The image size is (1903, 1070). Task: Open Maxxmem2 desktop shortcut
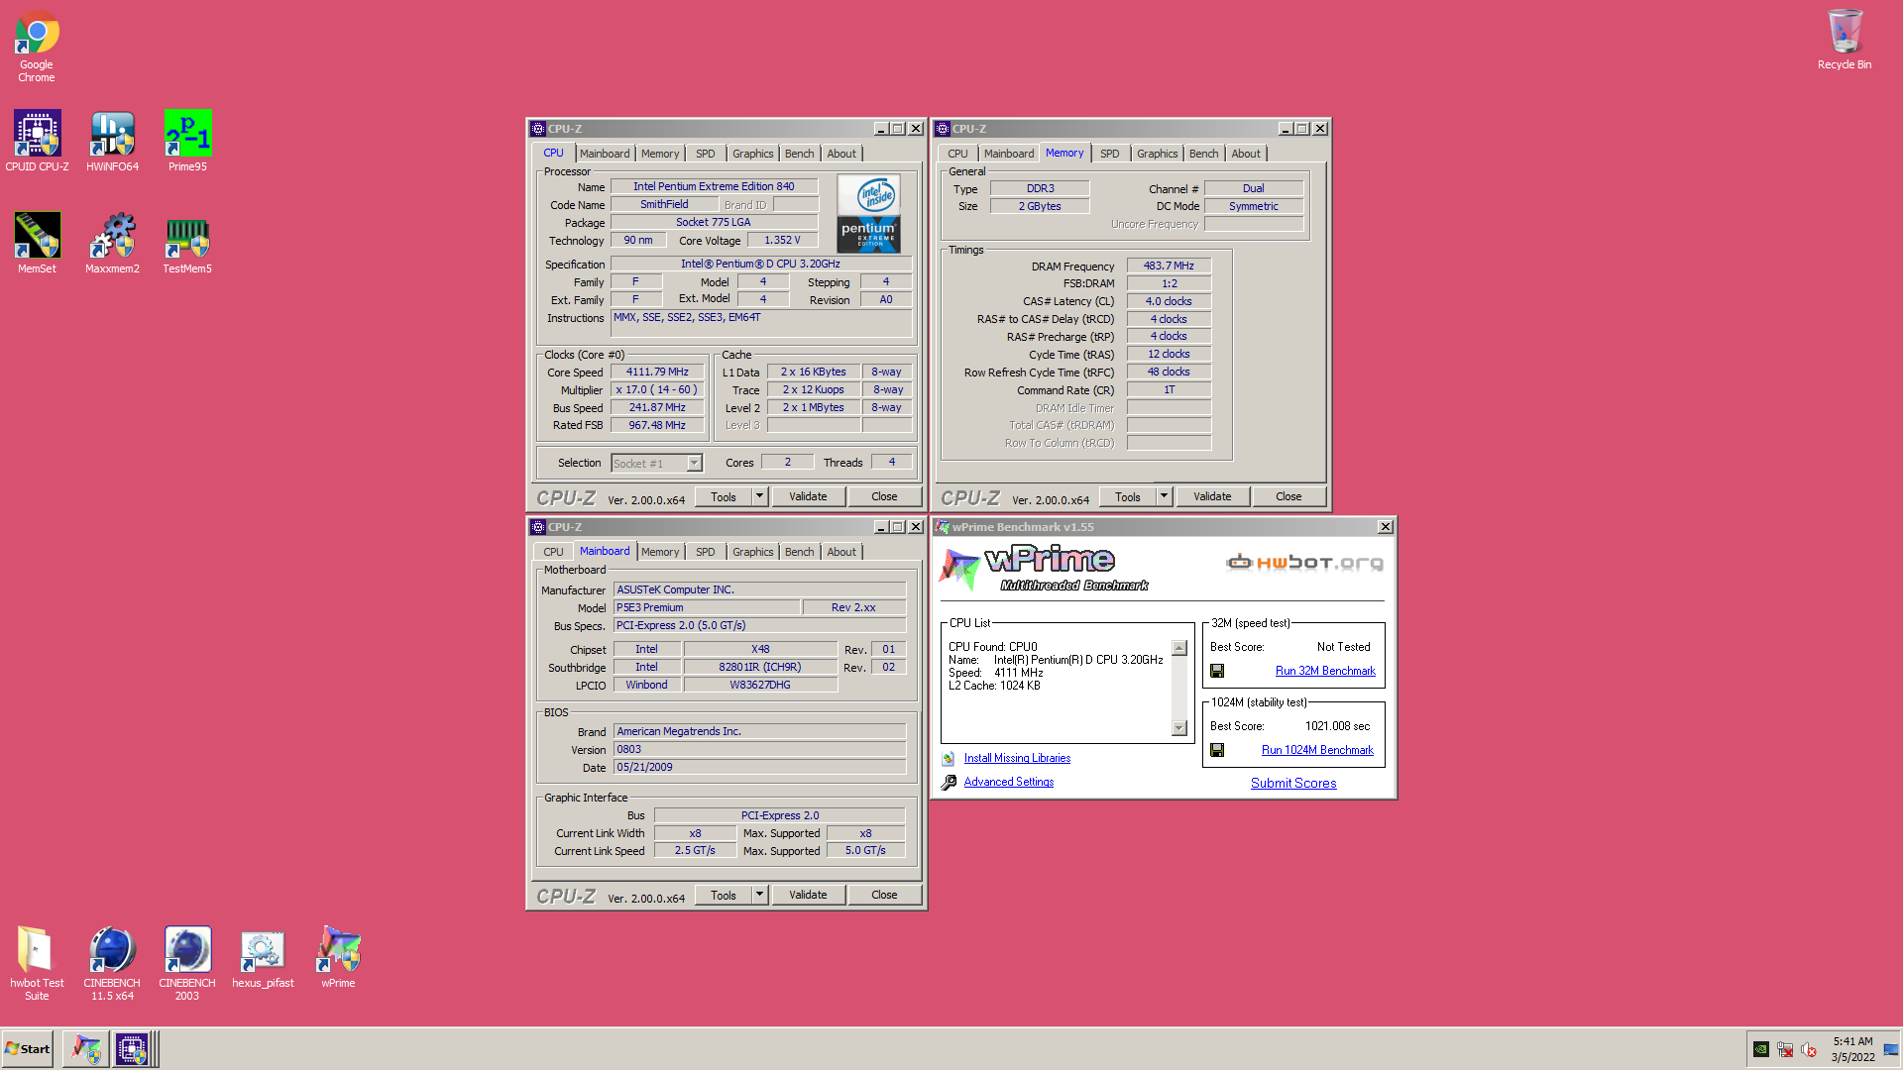112,243
